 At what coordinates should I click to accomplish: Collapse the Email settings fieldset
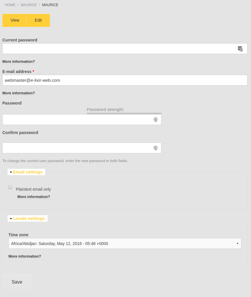click(27, 172)
